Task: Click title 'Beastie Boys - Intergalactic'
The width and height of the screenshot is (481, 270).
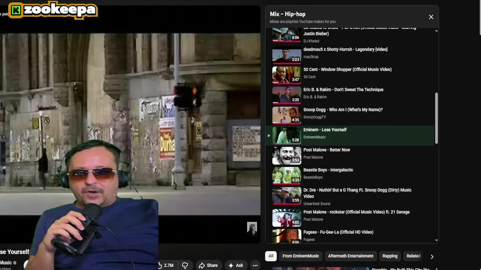Action: click(x=328, y=170)
